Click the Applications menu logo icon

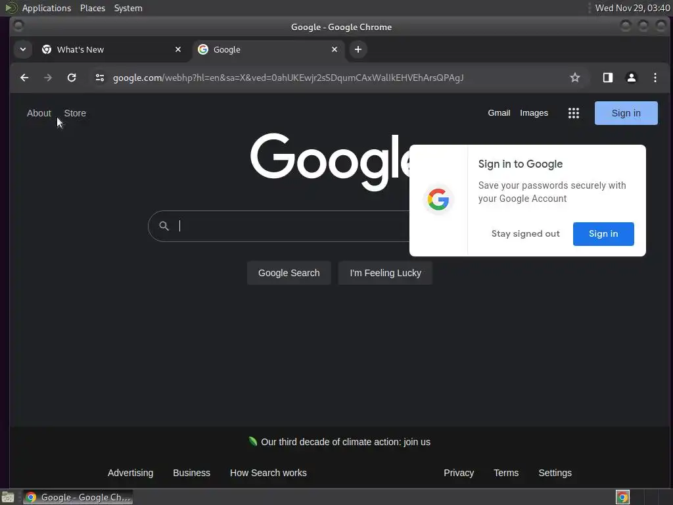11,8
